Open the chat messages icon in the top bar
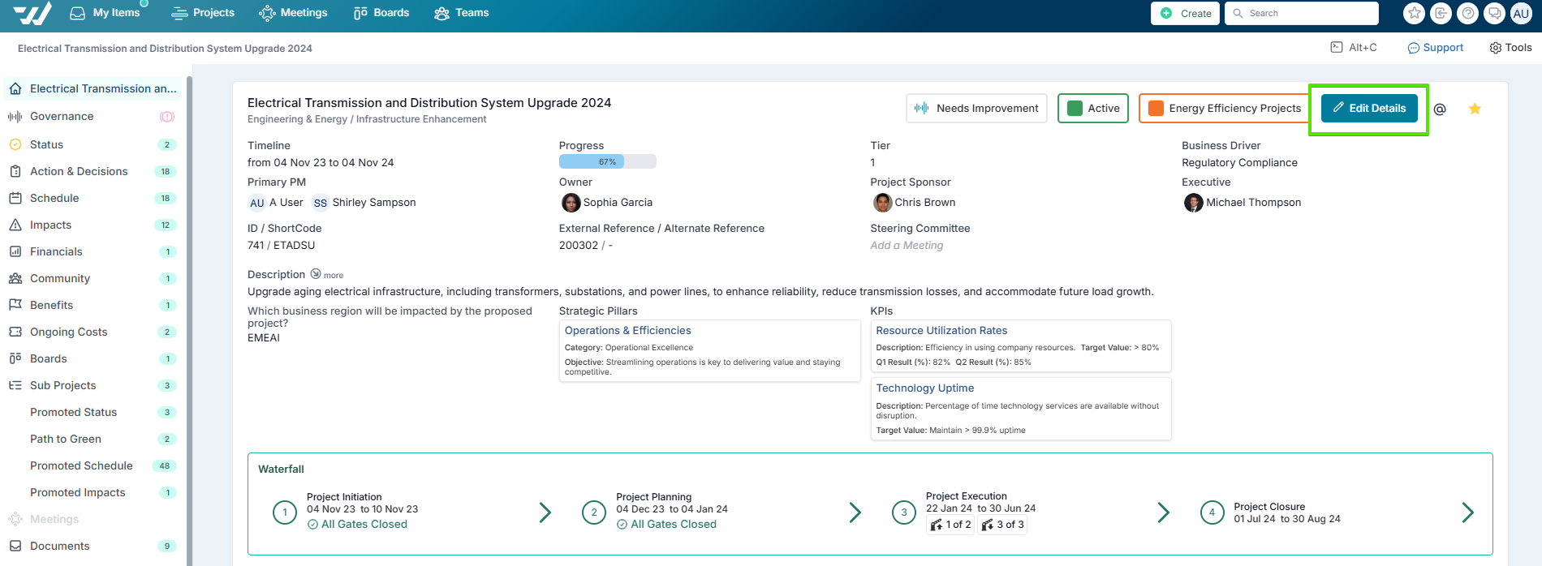 (1494, 13)
